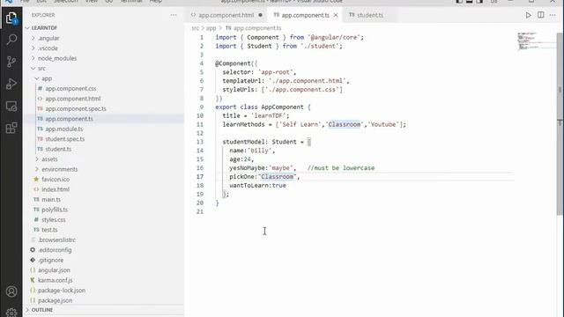Switch to the app.component.html tab
The image size is (564, 317).
click(226, 15)
